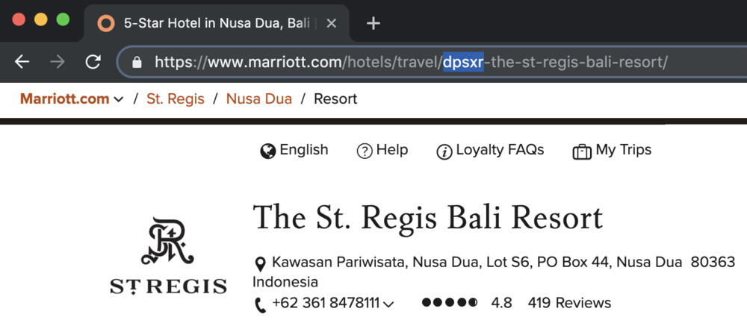Open the Help link
The height and width of the screenshot is (332, 747).
coord(391,150)
